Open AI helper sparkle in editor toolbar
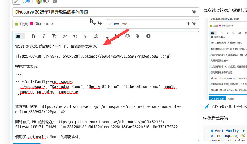This screenshot has width=247, height=144. (x=138, y=36)
